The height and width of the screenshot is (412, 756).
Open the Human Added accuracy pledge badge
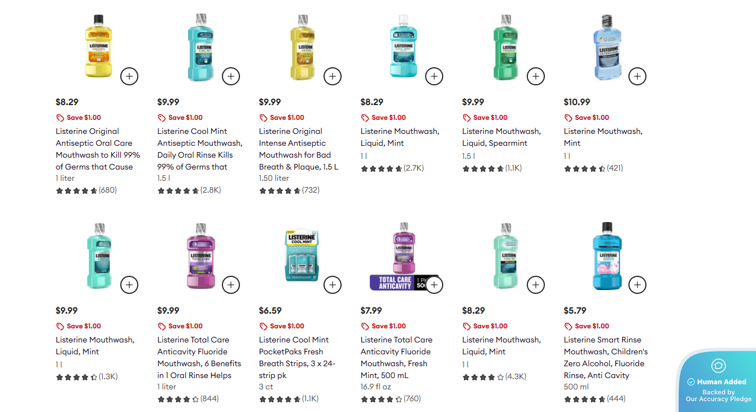pyautogui.click(x=718, y=382)
